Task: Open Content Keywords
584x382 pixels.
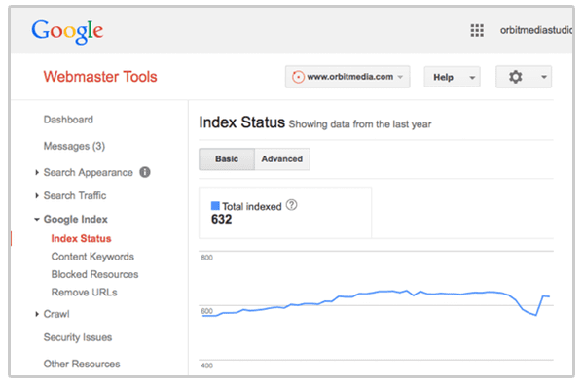Action: 92,257
